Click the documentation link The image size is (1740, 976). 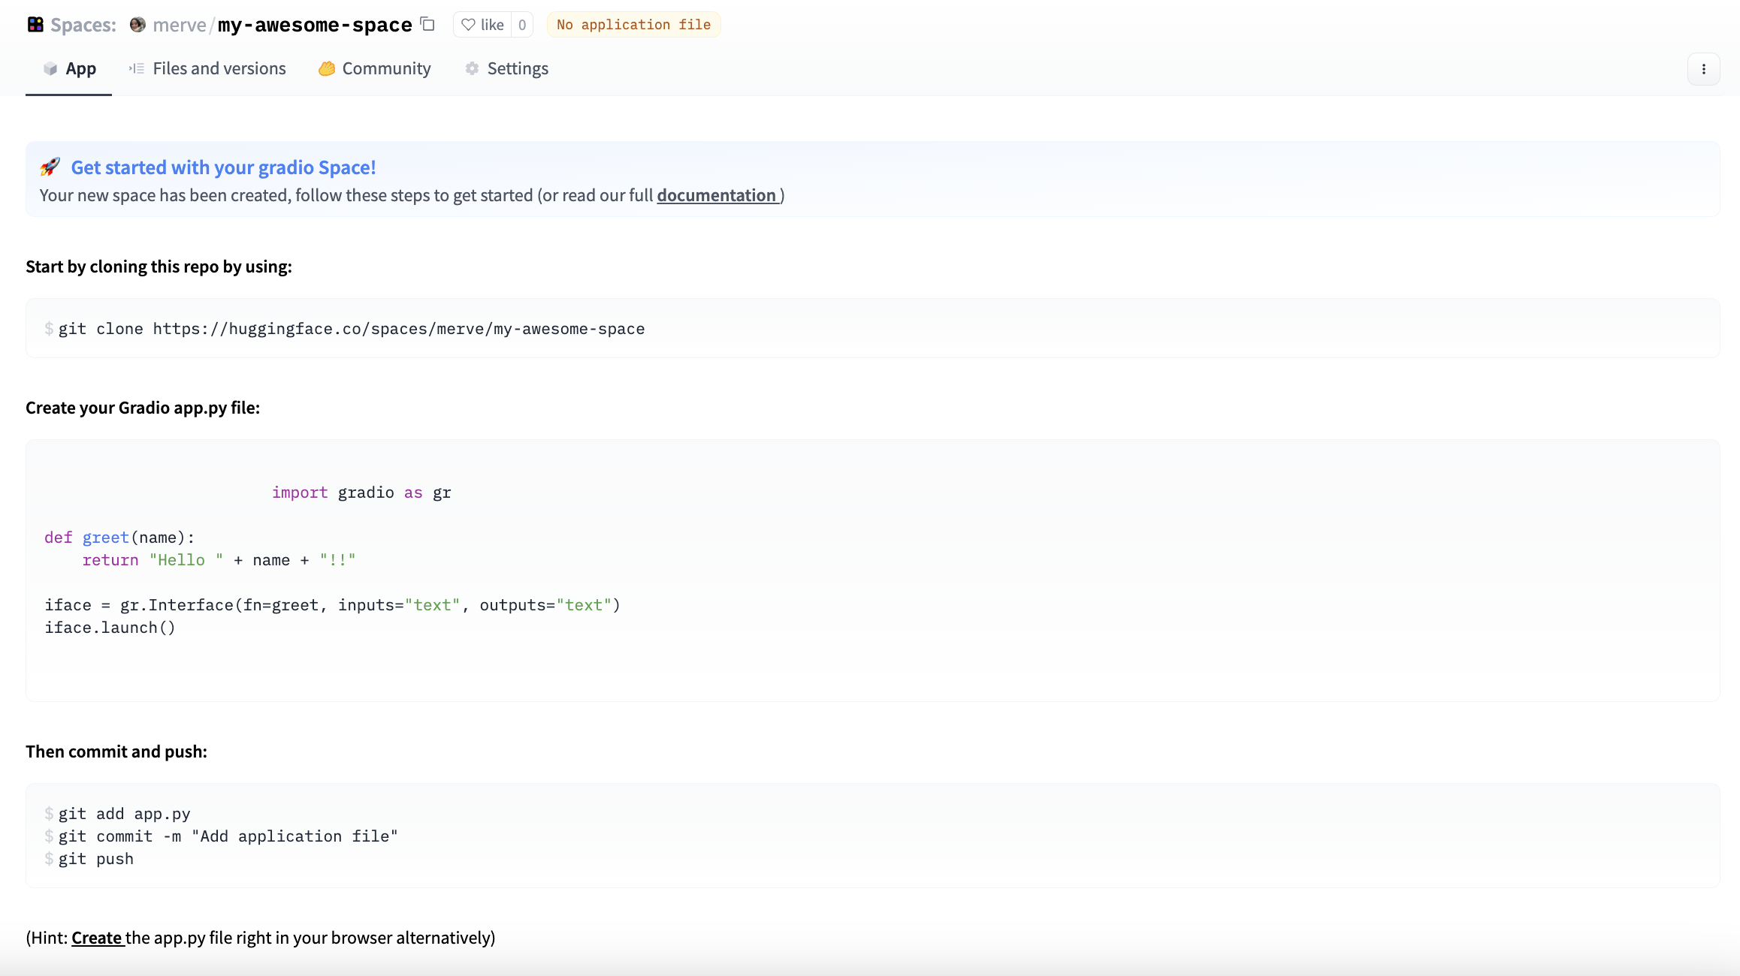click(x=717, y=194)
